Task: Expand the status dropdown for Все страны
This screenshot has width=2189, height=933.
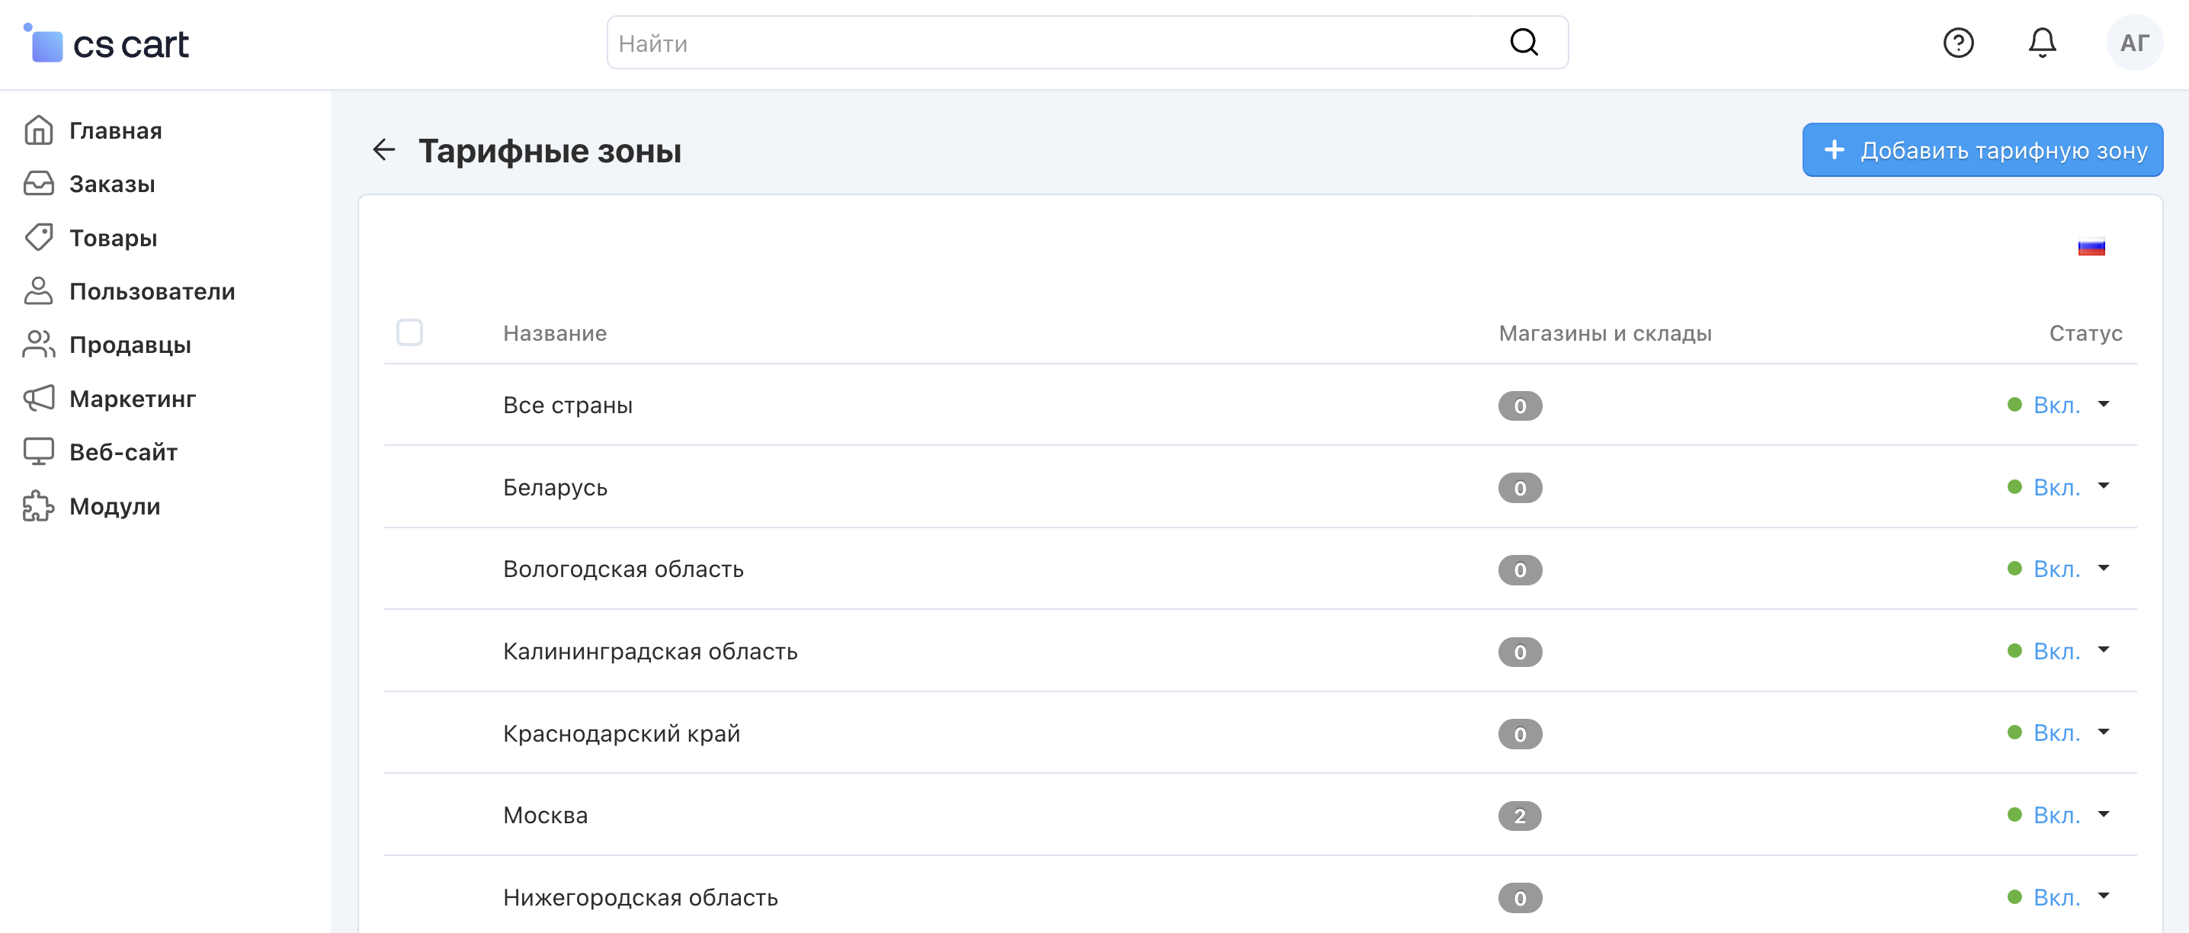Action: pyautogui.click(x=2103, y=405)
